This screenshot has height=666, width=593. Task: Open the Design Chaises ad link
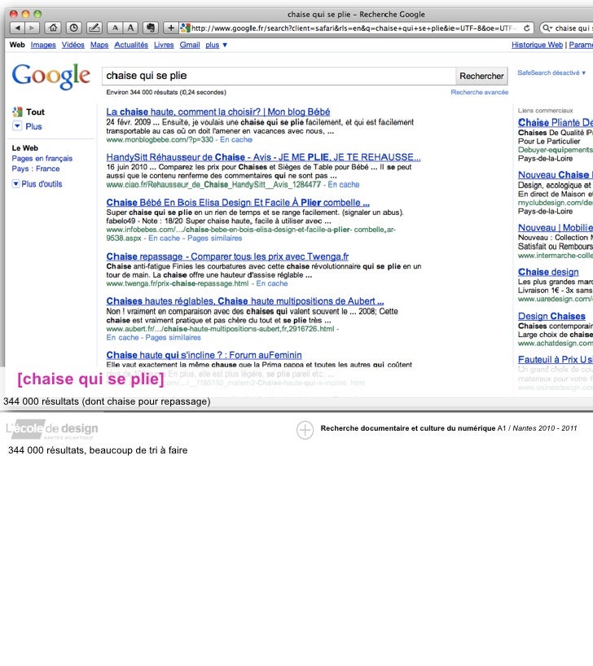pos(551,316)
